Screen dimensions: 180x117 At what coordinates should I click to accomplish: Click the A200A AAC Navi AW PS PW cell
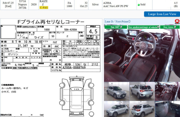[119, 5]
